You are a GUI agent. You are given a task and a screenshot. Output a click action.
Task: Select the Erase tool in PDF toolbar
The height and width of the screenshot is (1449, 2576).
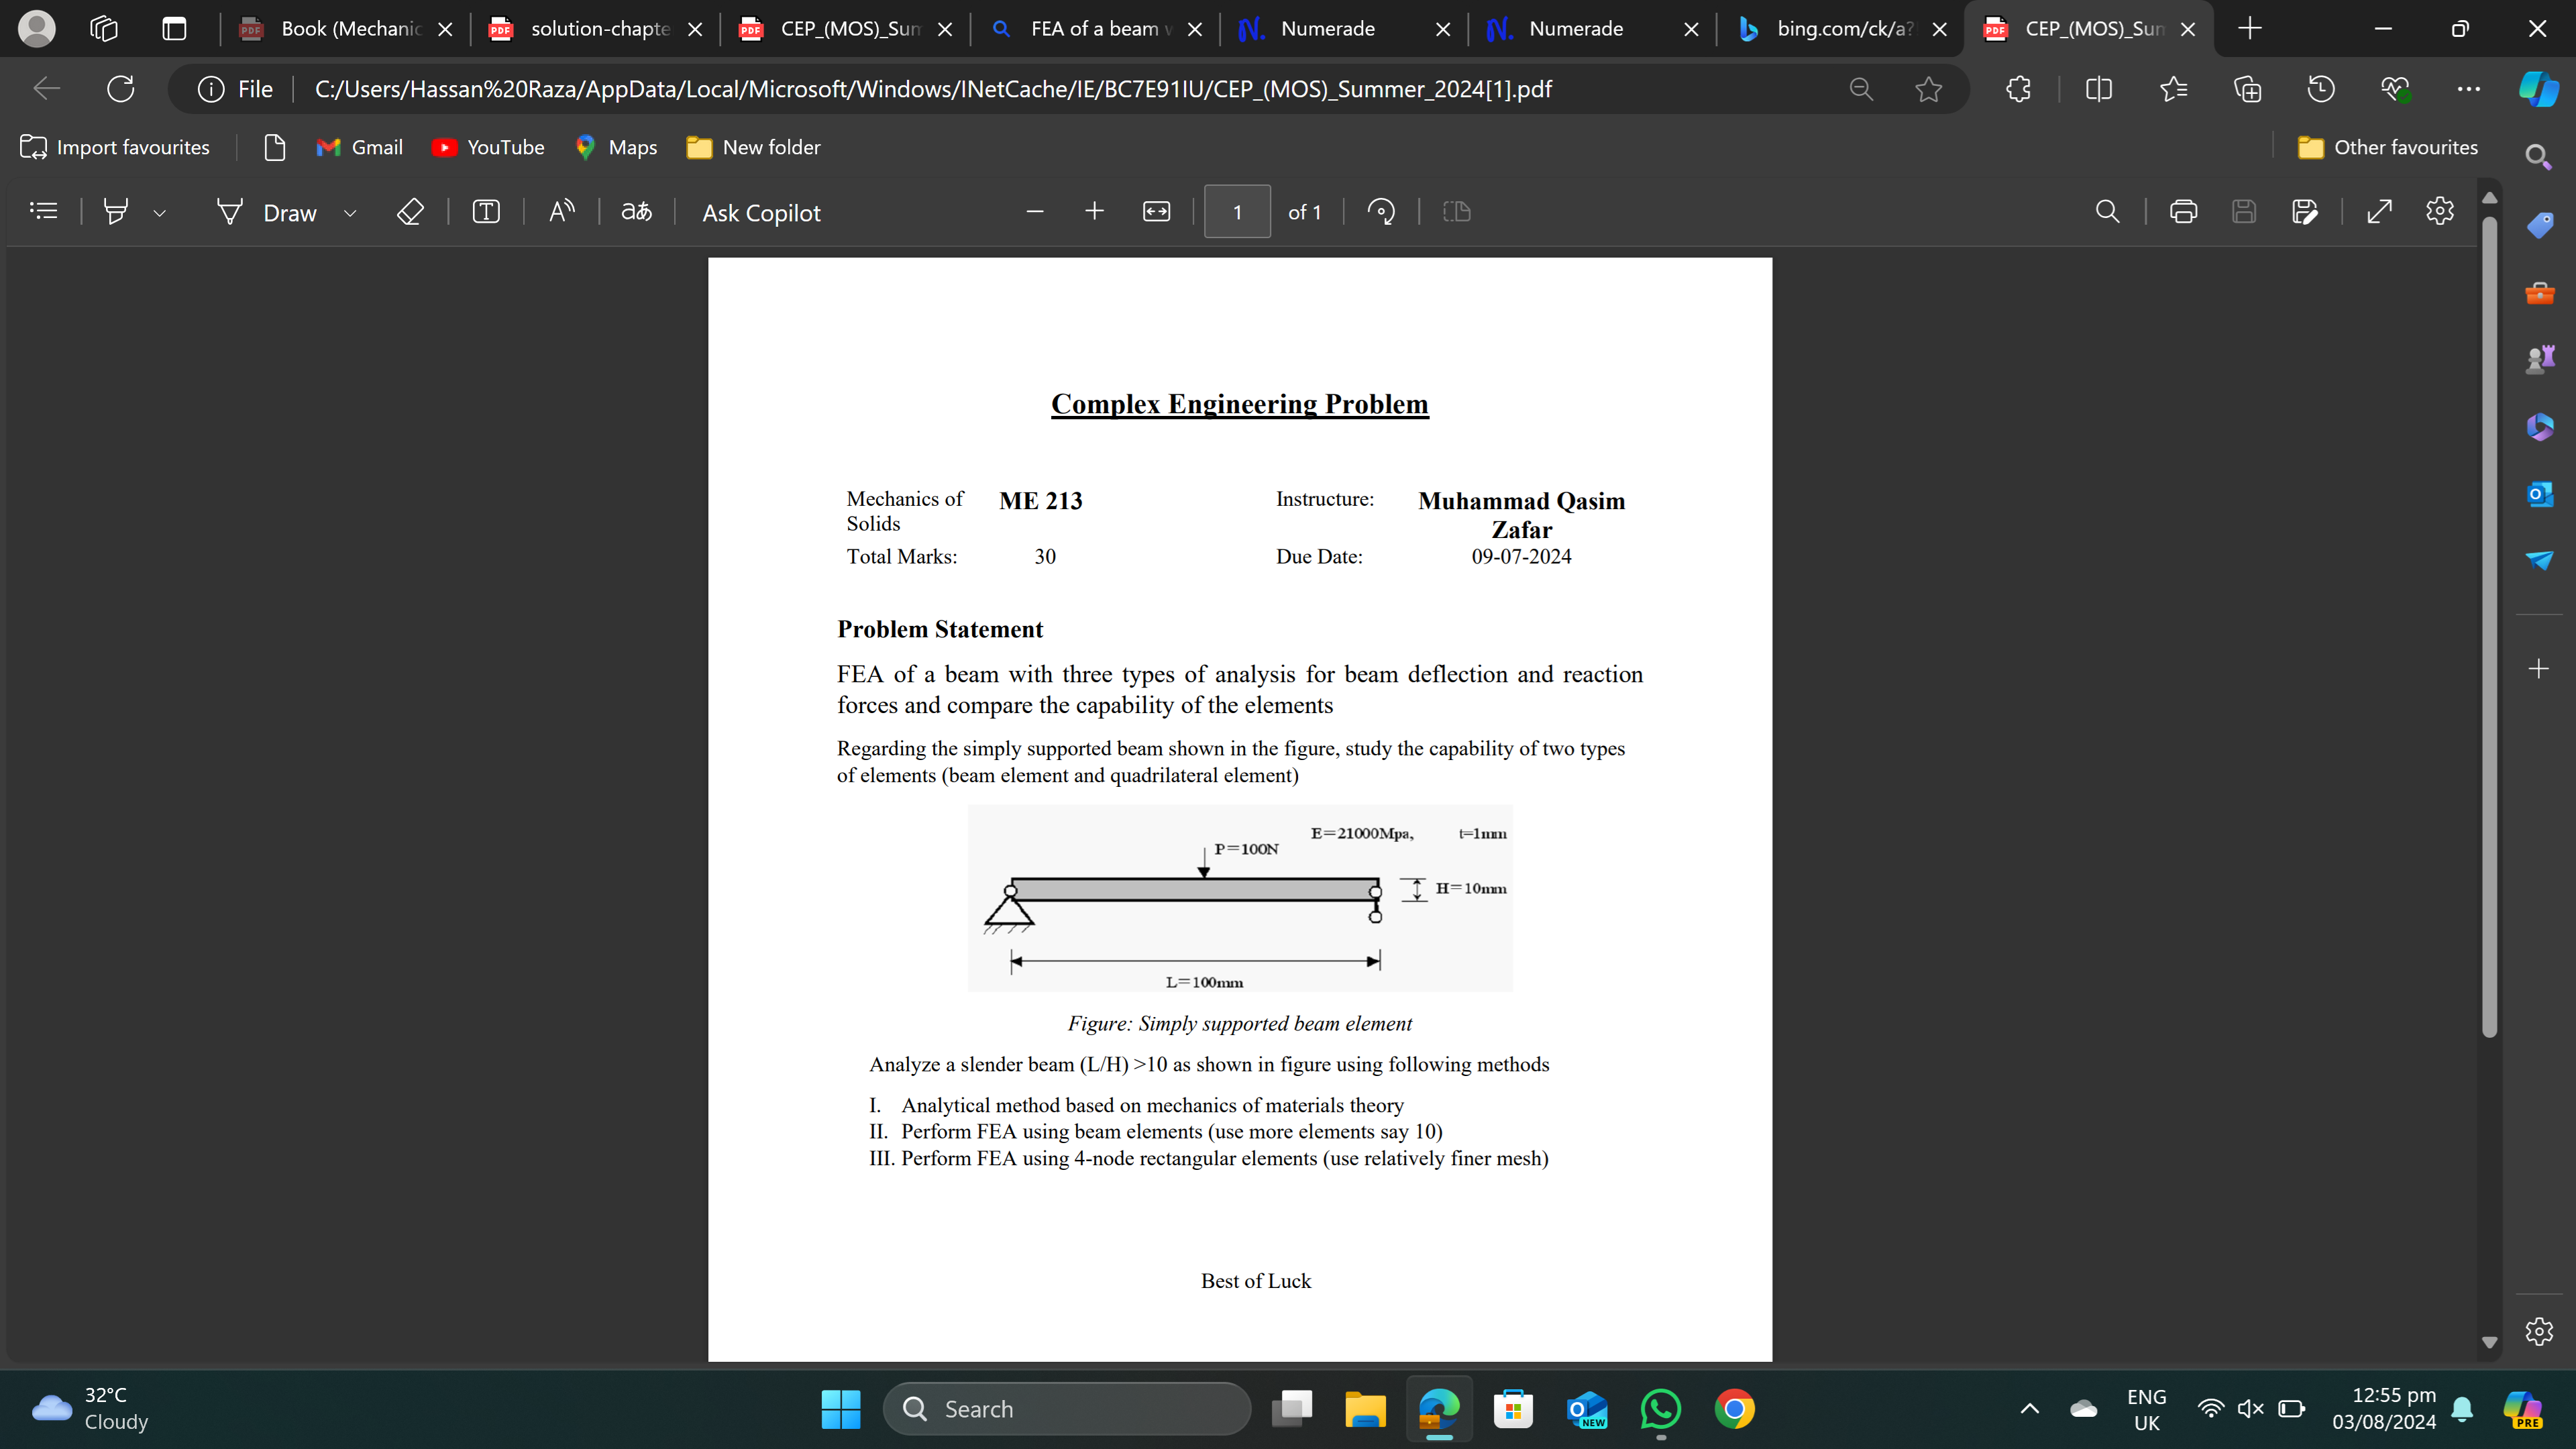click(x=409, y=211)
